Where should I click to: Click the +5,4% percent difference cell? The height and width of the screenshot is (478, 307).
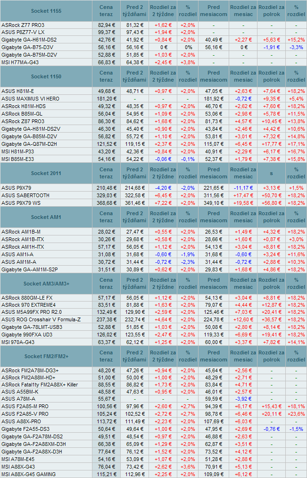(x=296, y=99)
